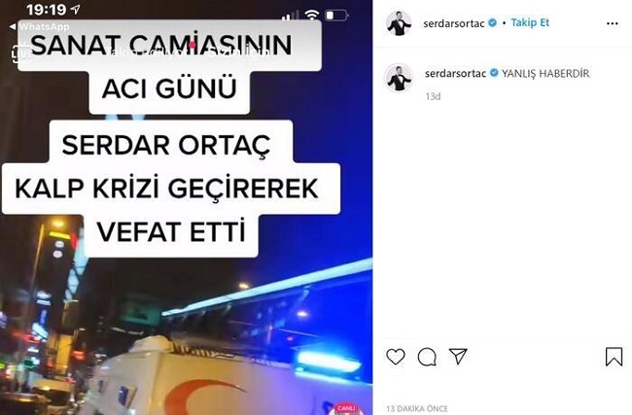Viewport: 632px width, 415px height.
Task: Click the verified badge beside header username
Action: [x=492, y=23]
